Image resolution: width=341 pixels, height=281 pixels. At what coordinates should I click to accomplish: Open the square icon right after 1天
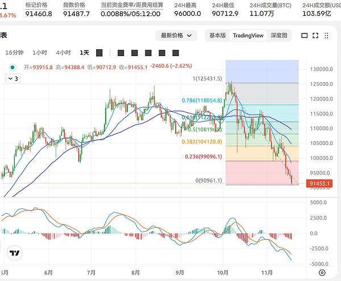pos(99,53)
